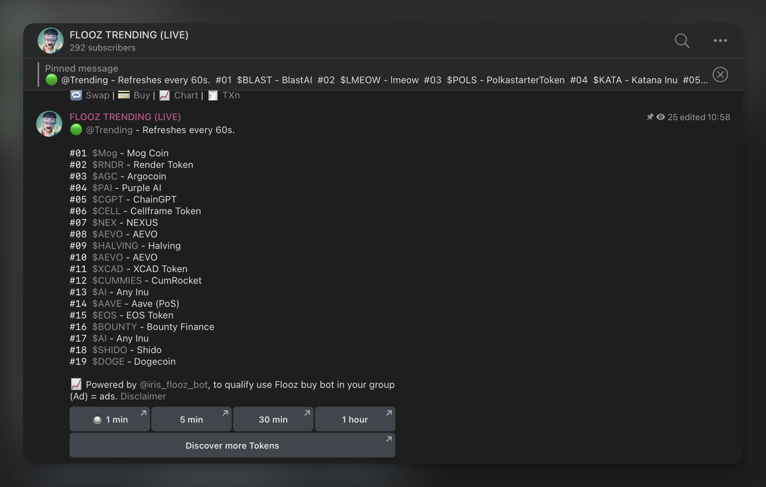The image size is (766, 487).
Task: Open the $Mog token link
Action: (x=105, y=153)
